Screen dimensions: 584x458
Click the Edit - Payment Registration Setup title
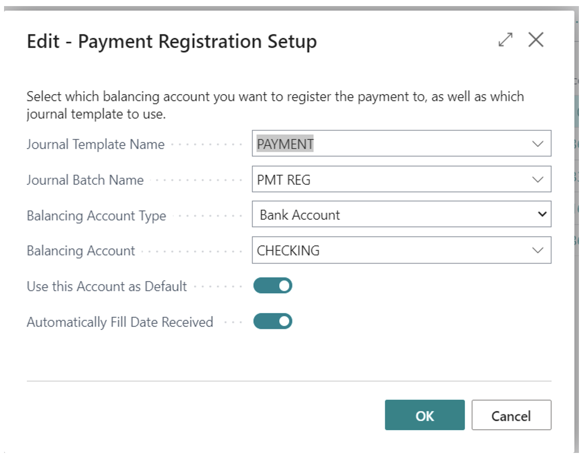171,41
